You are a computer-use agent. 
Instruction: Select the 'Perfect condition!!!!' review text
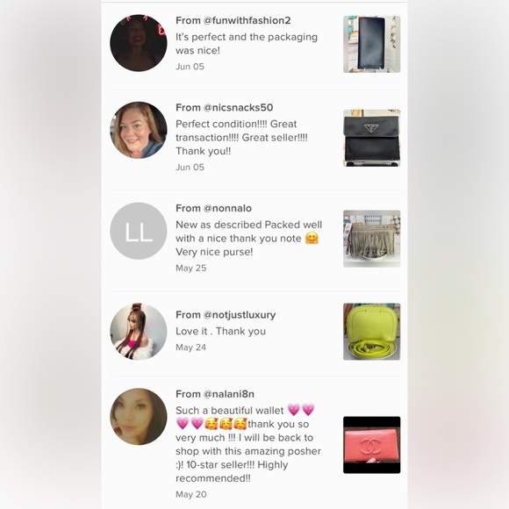[x=241, y=137]
